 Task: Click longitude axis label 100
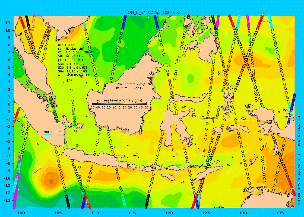pos(21,213)
